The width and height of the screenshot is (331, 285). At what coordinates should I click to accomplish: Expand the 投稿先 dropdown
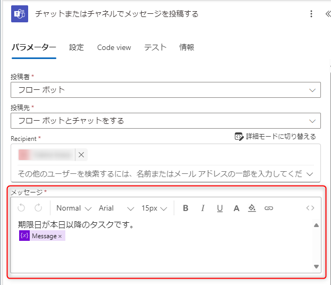(x=166, y=121)
